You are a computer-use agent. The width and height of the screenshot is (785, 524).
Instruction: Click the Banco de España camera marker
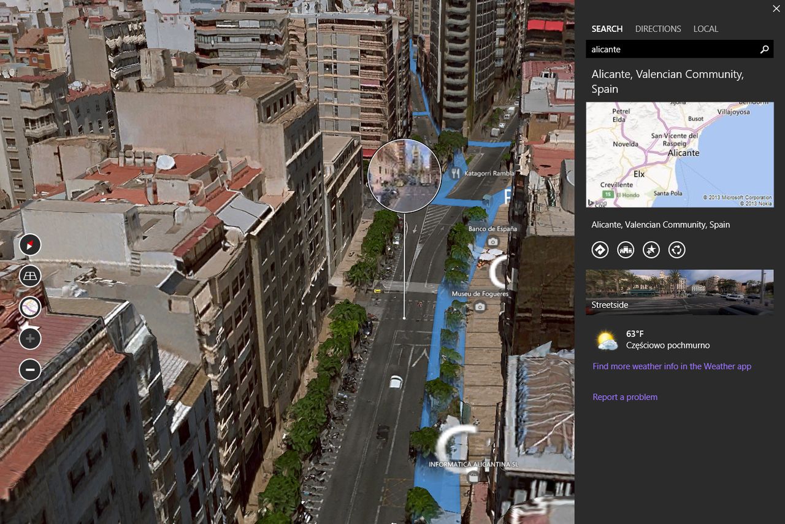pos(493,242)
